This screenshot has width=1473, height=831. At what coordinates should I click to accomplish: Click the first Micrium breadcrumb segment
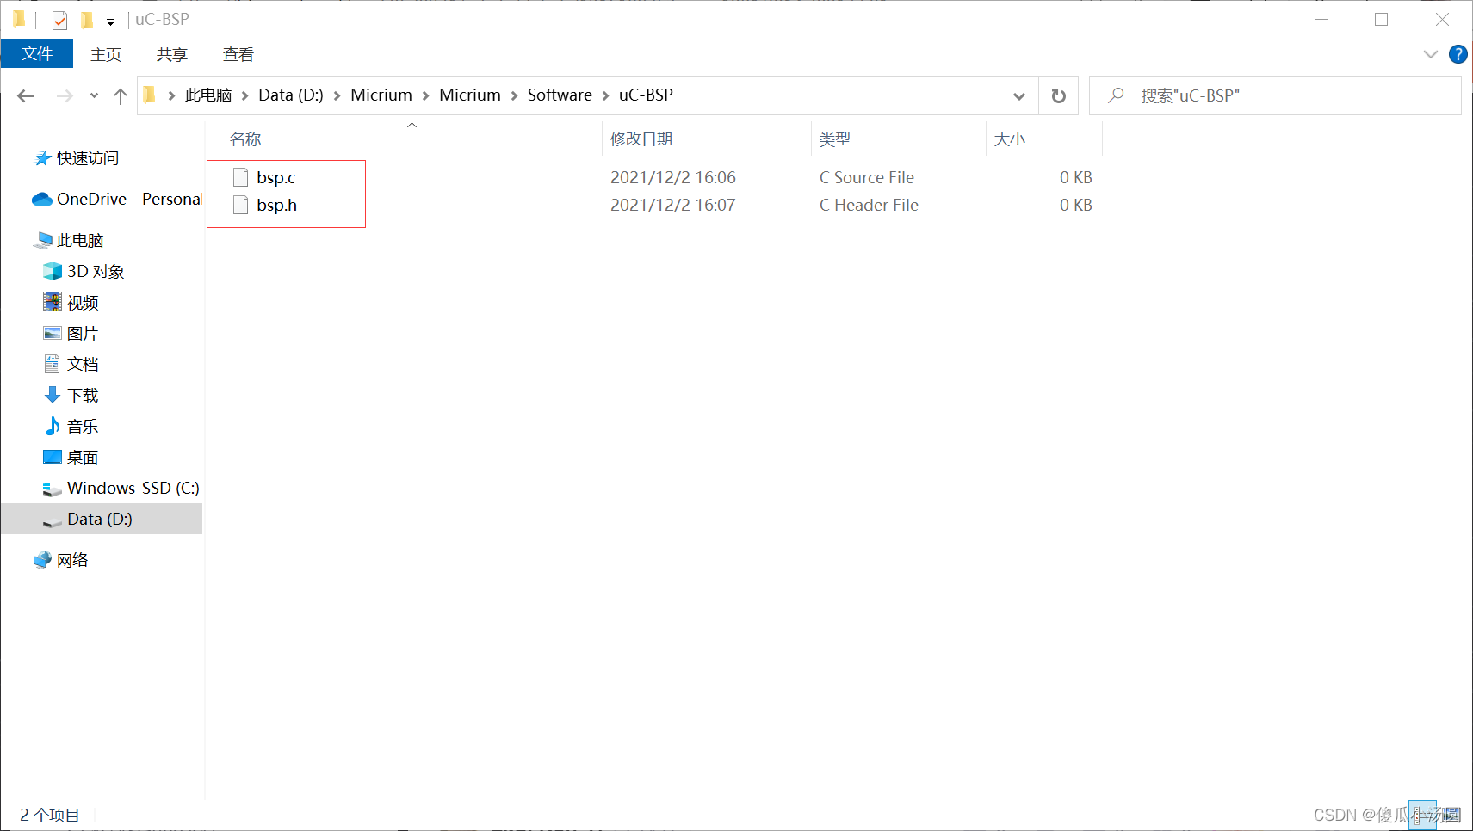tap(381, 95)
